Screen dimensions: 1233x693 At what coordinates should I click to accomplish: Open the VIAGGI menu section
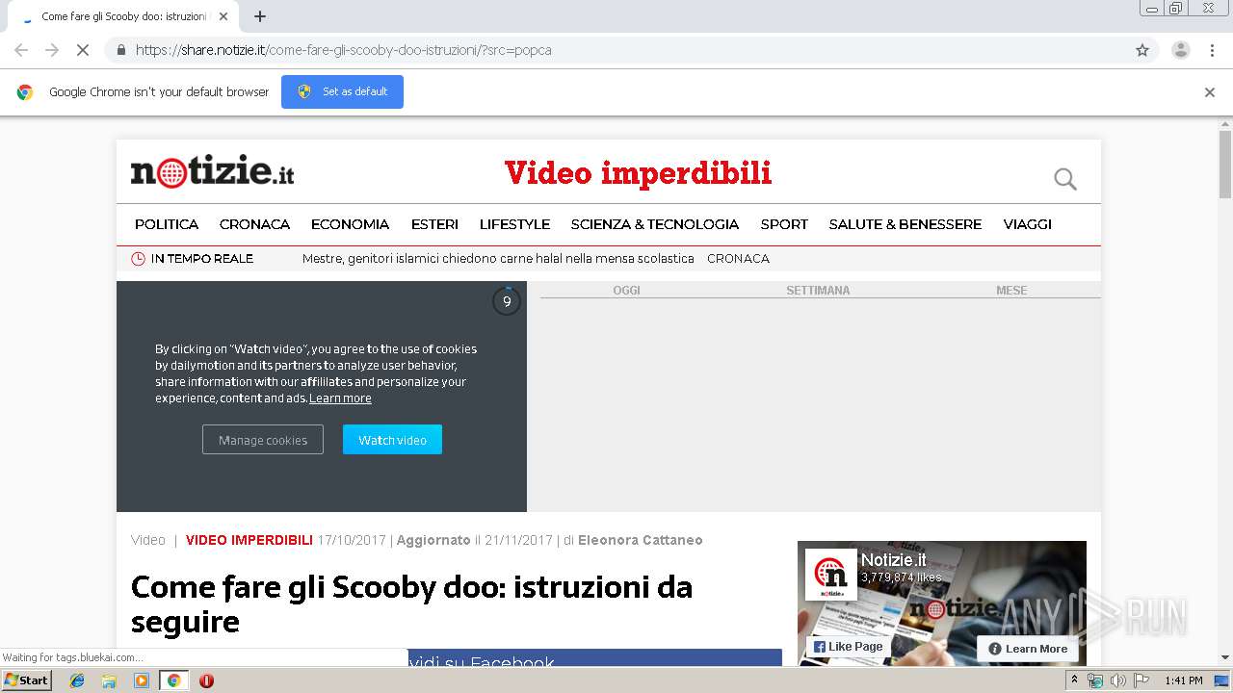pyautogui.click(x=1027, y=224)
